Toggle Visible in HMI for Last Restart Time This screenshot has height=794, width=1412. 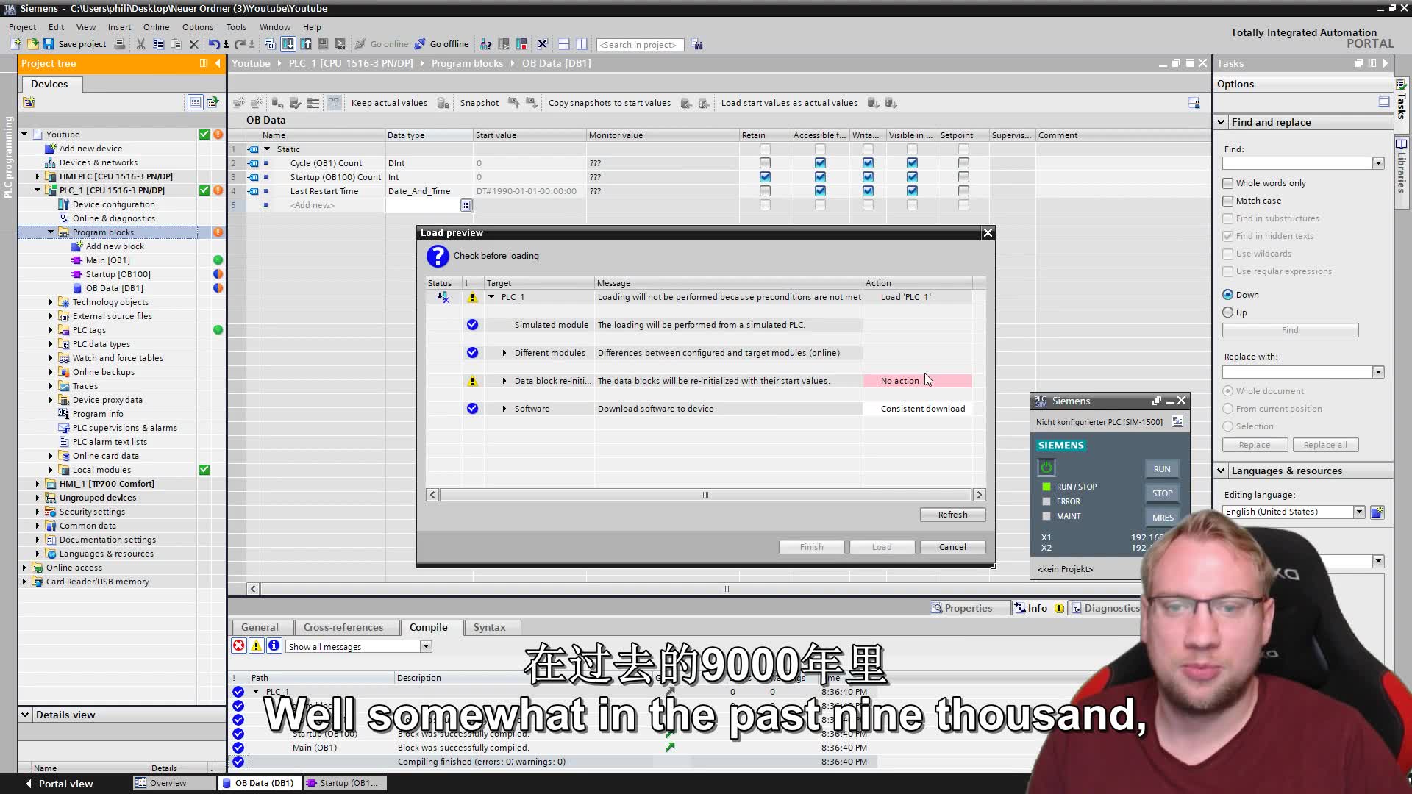coord(912,191)
